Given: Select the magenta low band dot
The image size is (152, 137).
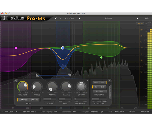Looking at the screenshot, I should click(x=16, y=48).
